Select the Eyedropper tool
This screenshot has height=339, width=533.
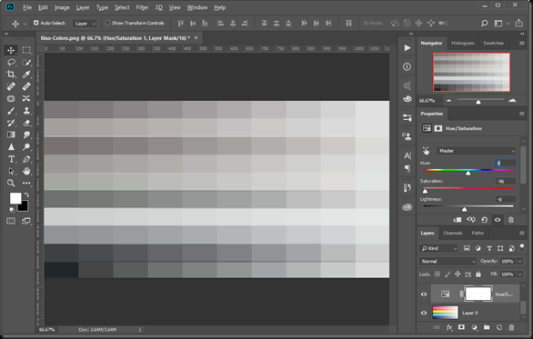(26, 75)
